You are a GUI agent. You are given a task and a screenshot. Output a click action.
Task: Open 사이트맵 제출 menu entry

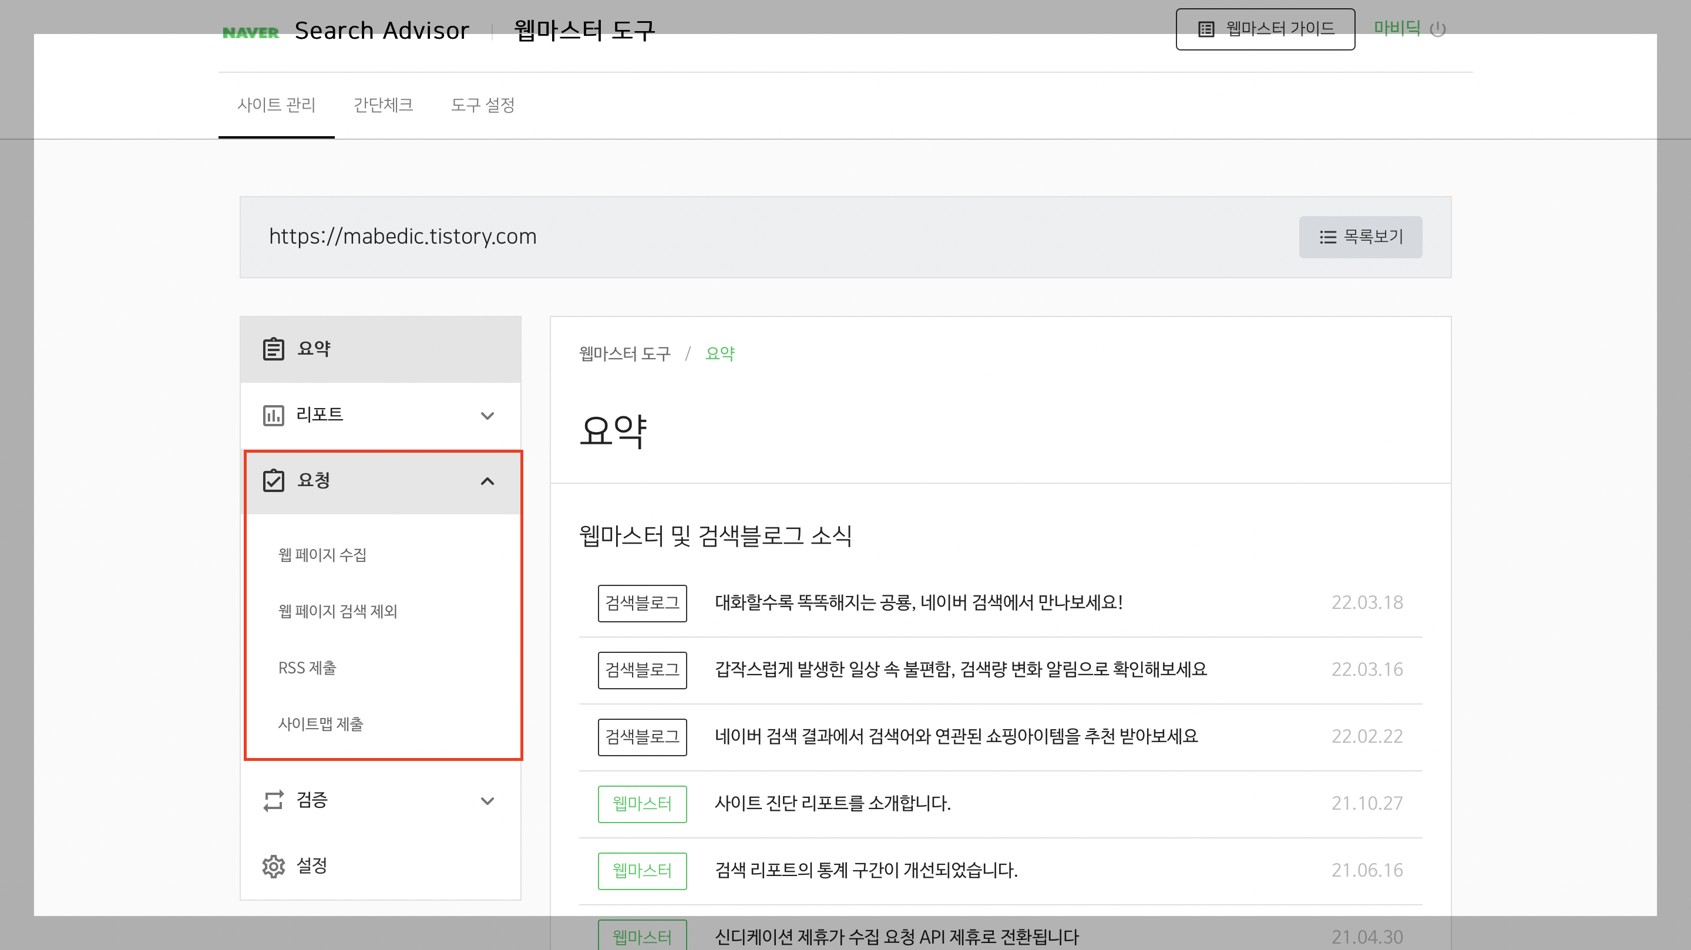pyautogui.click(x=320, y=725)
